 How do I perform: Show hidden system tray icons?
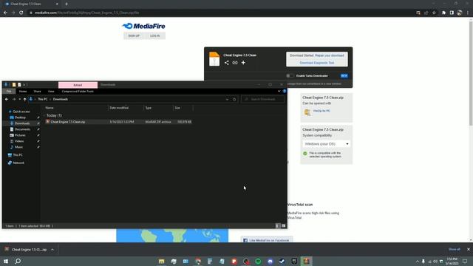pyautogui.click(x=417, y=261)
